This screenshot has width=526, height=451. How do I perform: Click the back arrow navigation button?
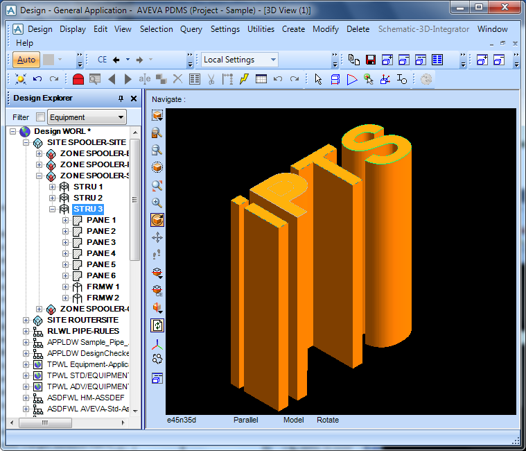tap(116, 60)
